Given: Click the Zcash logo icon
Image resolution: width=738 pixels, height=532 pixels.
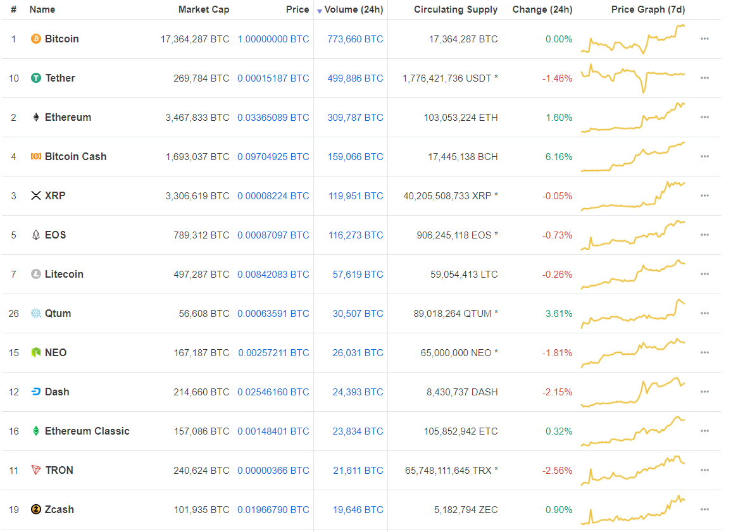Looking at the screenshot, I should coord(36,509).
